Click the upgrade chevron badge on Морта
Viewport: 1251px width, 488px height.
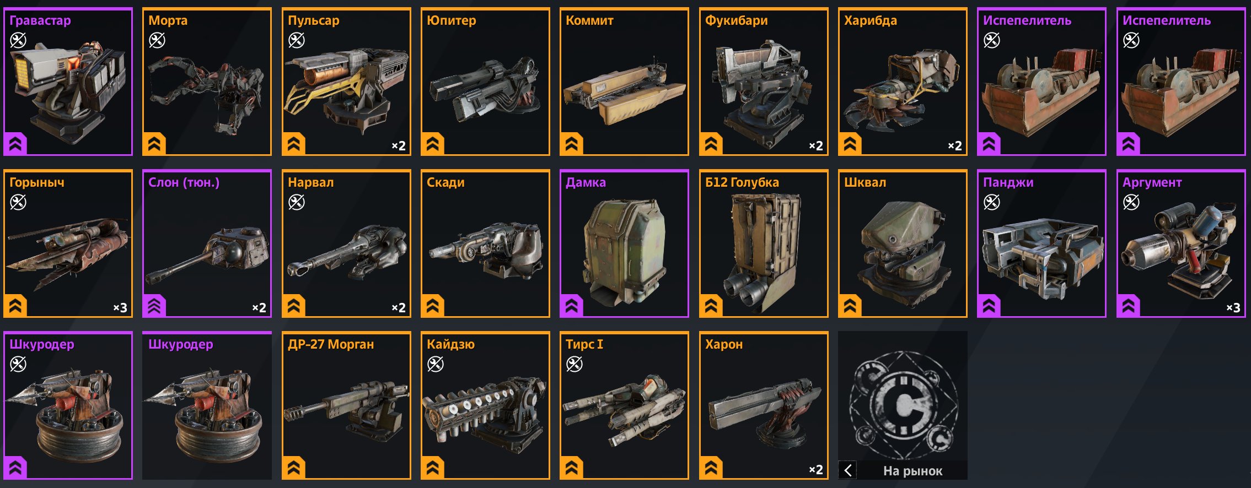tap(154, 144)
